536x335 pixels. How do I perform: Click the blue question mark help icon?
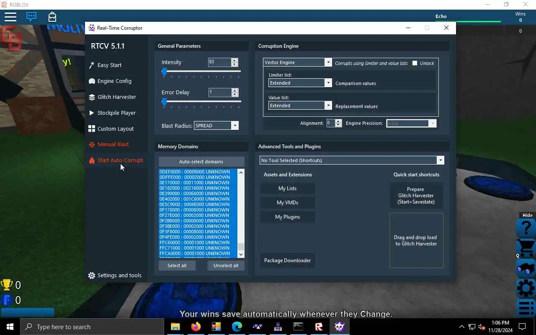click(x=526, y=228)
